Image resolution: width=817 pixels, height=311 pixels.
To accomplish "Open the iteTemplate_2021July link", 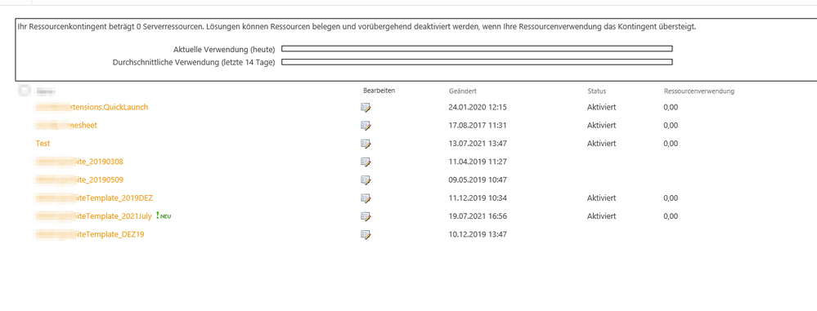I will coord(93,215).
